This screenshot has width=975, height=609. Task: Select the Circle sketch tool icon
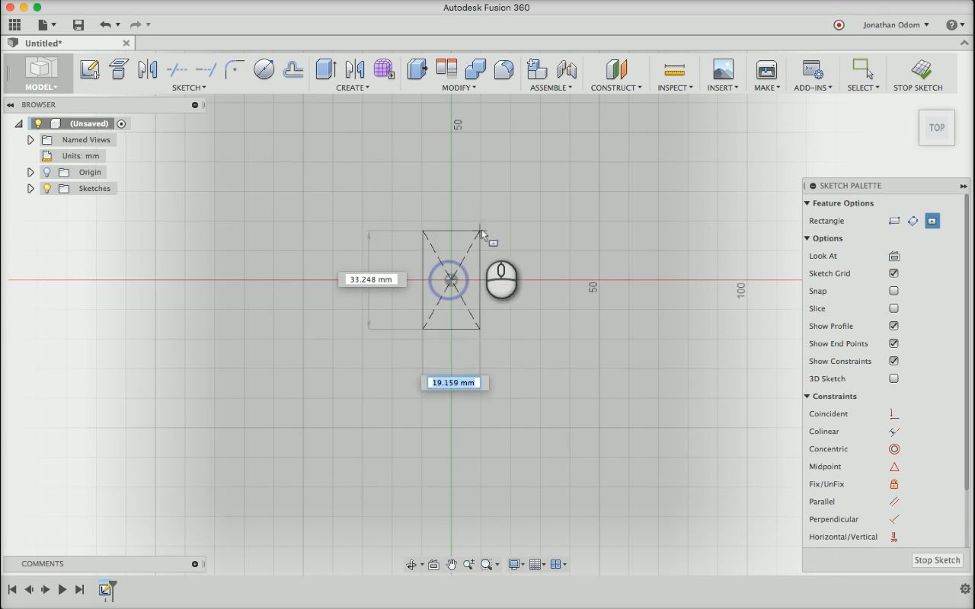point(264,70)
